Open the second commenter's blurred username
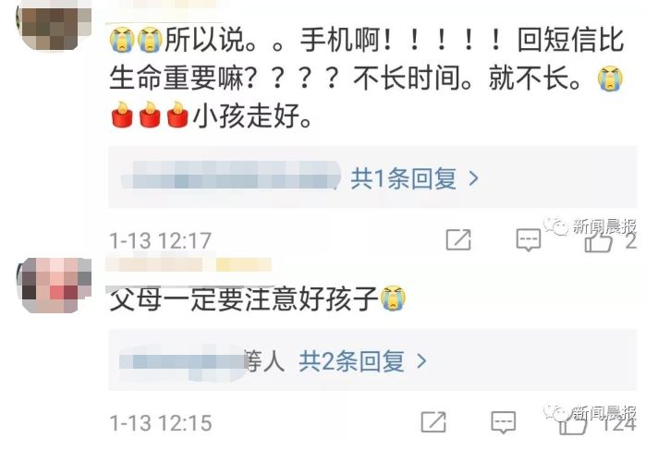The height and width of the screenshot is (450, 646). coord(189,264)
